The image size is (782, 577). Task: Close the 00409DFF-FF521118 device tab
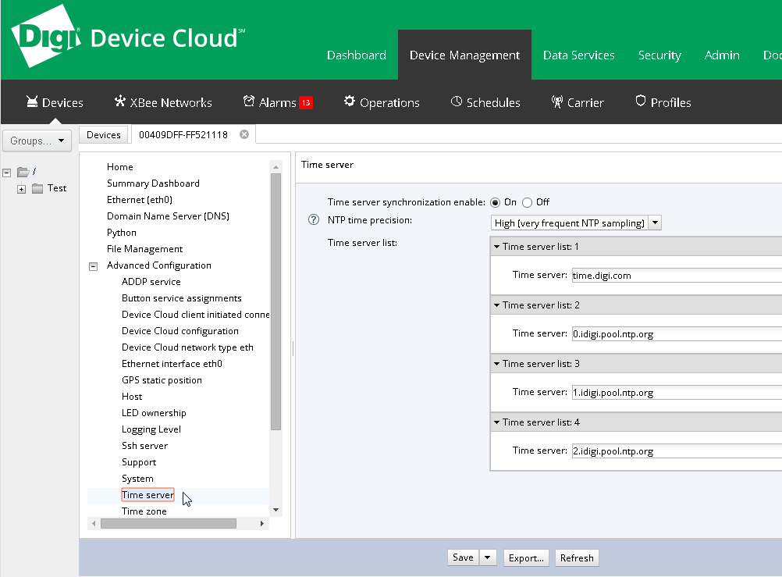pyautogui.click(x=244, y=134)
